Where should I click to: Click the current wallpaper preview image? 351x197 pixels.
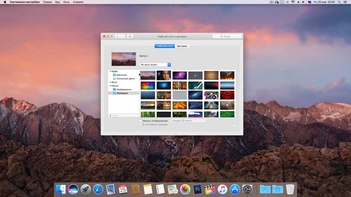pyautogui.click(x=124, y=59)
